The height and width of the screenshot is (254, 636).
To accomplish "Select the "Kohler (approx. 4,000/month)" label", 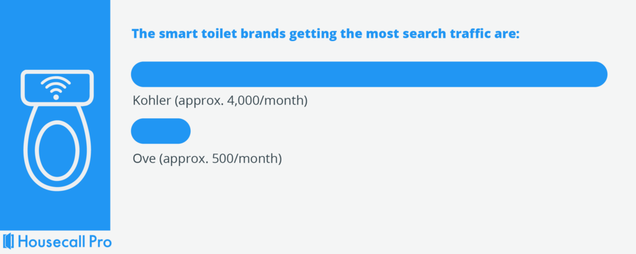I will point(220,101).
